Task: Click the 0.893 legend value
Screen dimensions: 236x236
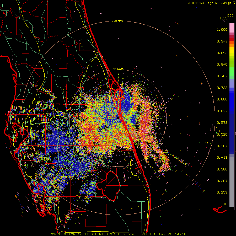Action: 222,53
